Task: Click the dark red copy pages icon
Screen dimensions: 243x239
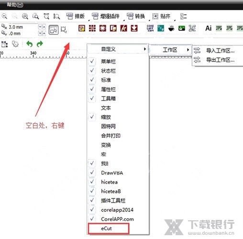Action: tap(113, 28)
